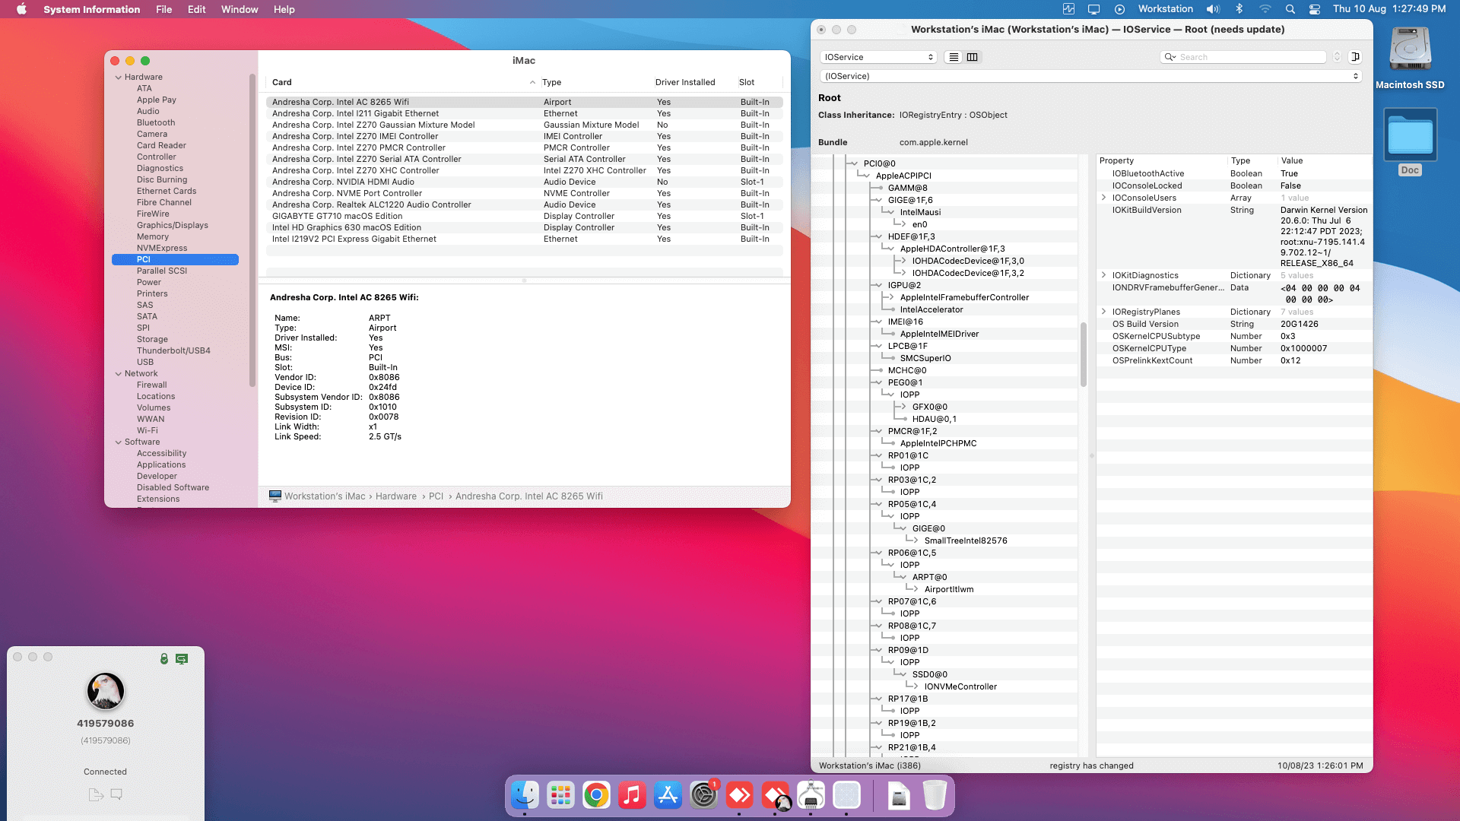Open the disk image document in the Dock
The image size is (1460, 821).
899,795
